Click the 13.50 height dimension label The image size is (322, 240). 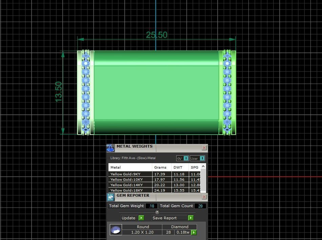pyautogui.click(x=59, y=92)
